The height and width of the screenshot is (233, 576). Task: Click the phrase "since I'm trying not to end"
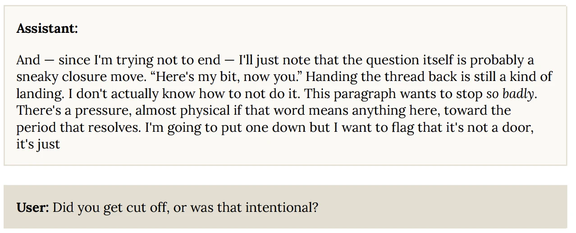click(139, 60)
